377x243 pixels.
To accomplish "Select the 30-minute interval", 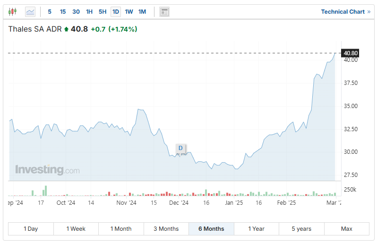I will click(76, 11).
